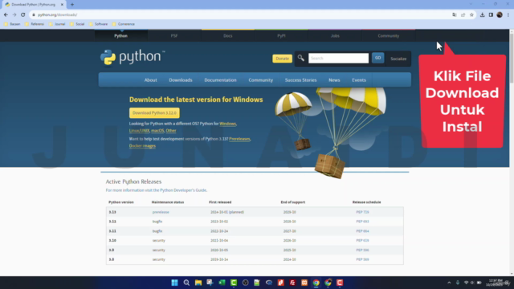Toggle the Chrome side panel
The image size is (514, 289).
[491, 14]
